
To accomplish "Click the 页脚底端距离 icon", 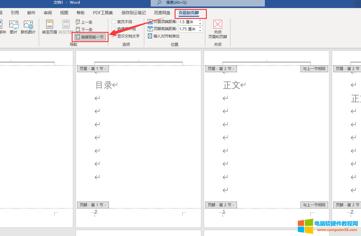I will click(150, 29).
